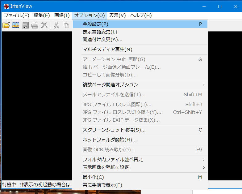Viewport: 242px width, 194px height.
Task: Toggle 常に手前で表示(F) option
Action: click(140, 185)
